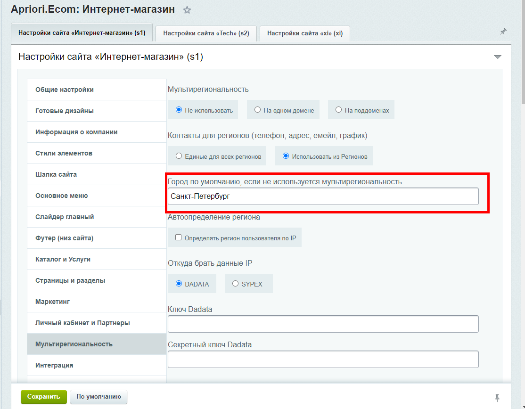
Task: Focus the Ключ Dadata input field
Action: (x=323, y=324)
